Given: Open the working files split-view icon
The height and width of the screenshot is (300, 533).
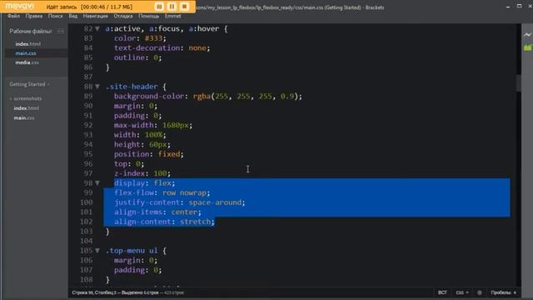Looking at the screenshot, I should pyautogui.click(x=61, y=32).
